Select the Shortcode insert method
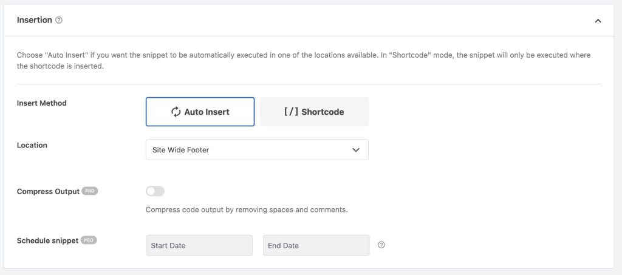The height and width of the screenshot is (275, 622). click(x=314, y=112)
